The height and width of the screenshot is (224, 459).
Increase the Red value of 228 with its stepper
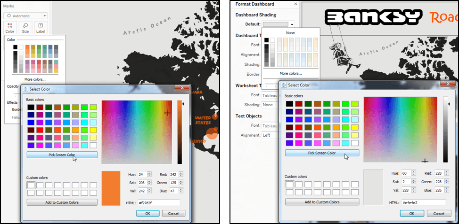[447, 172]
